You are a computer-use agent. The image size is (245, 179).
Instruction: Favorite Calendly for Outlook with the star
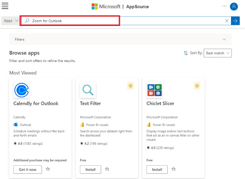tap(48, 169)
